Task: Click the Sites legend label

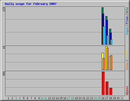Action: [127, 66]
